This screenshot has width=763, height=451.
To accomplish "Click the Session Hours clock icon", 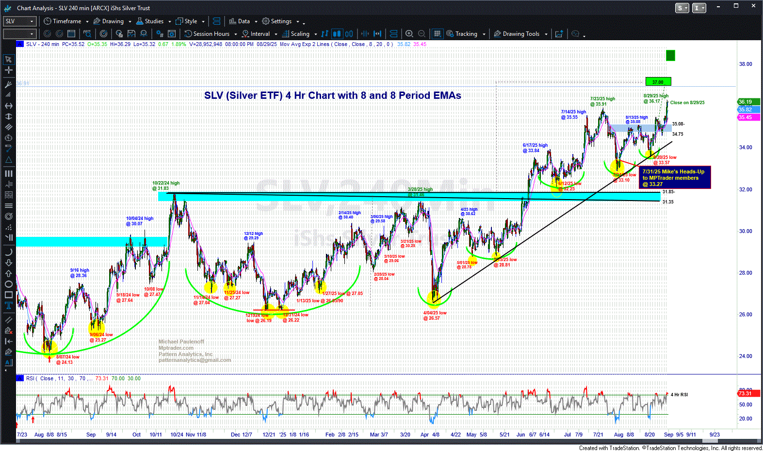I will click(x=188, y=34).
